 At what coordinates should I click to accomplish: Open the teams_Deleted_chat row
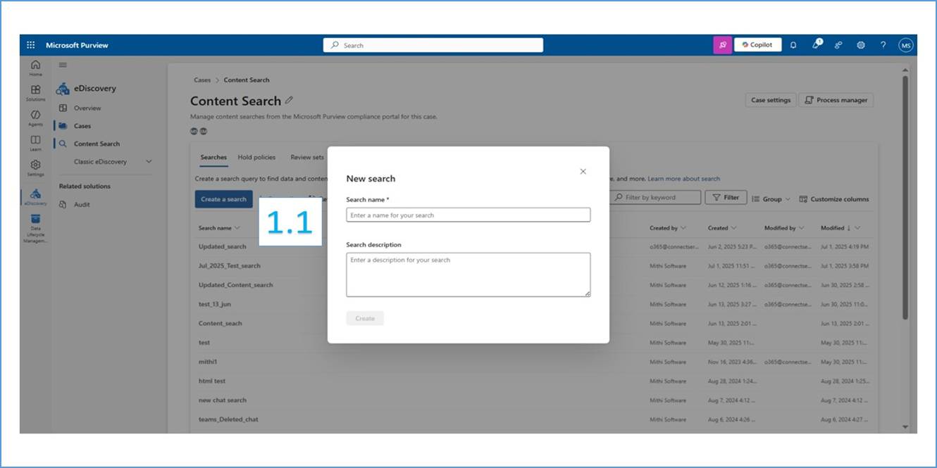(x=228, y=419)
